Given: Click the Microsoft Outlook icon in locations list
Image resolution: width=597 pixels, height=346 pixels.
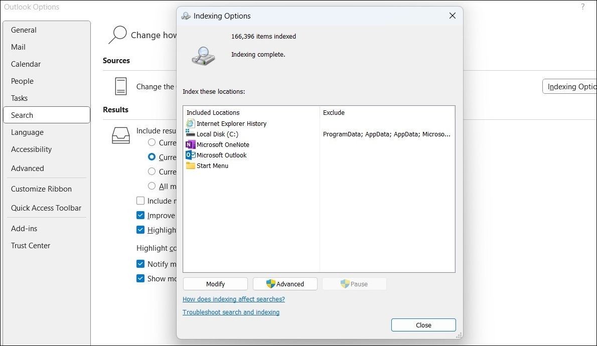Looking at the screenshot, I should coord(190,155).
